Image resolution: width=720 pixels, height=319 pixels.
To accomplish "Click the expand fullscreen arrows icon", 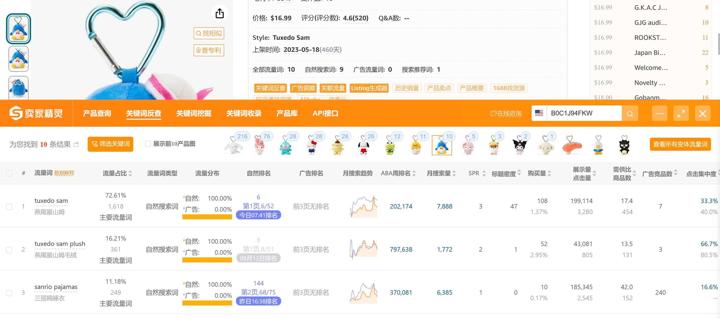I will (681, 113).
